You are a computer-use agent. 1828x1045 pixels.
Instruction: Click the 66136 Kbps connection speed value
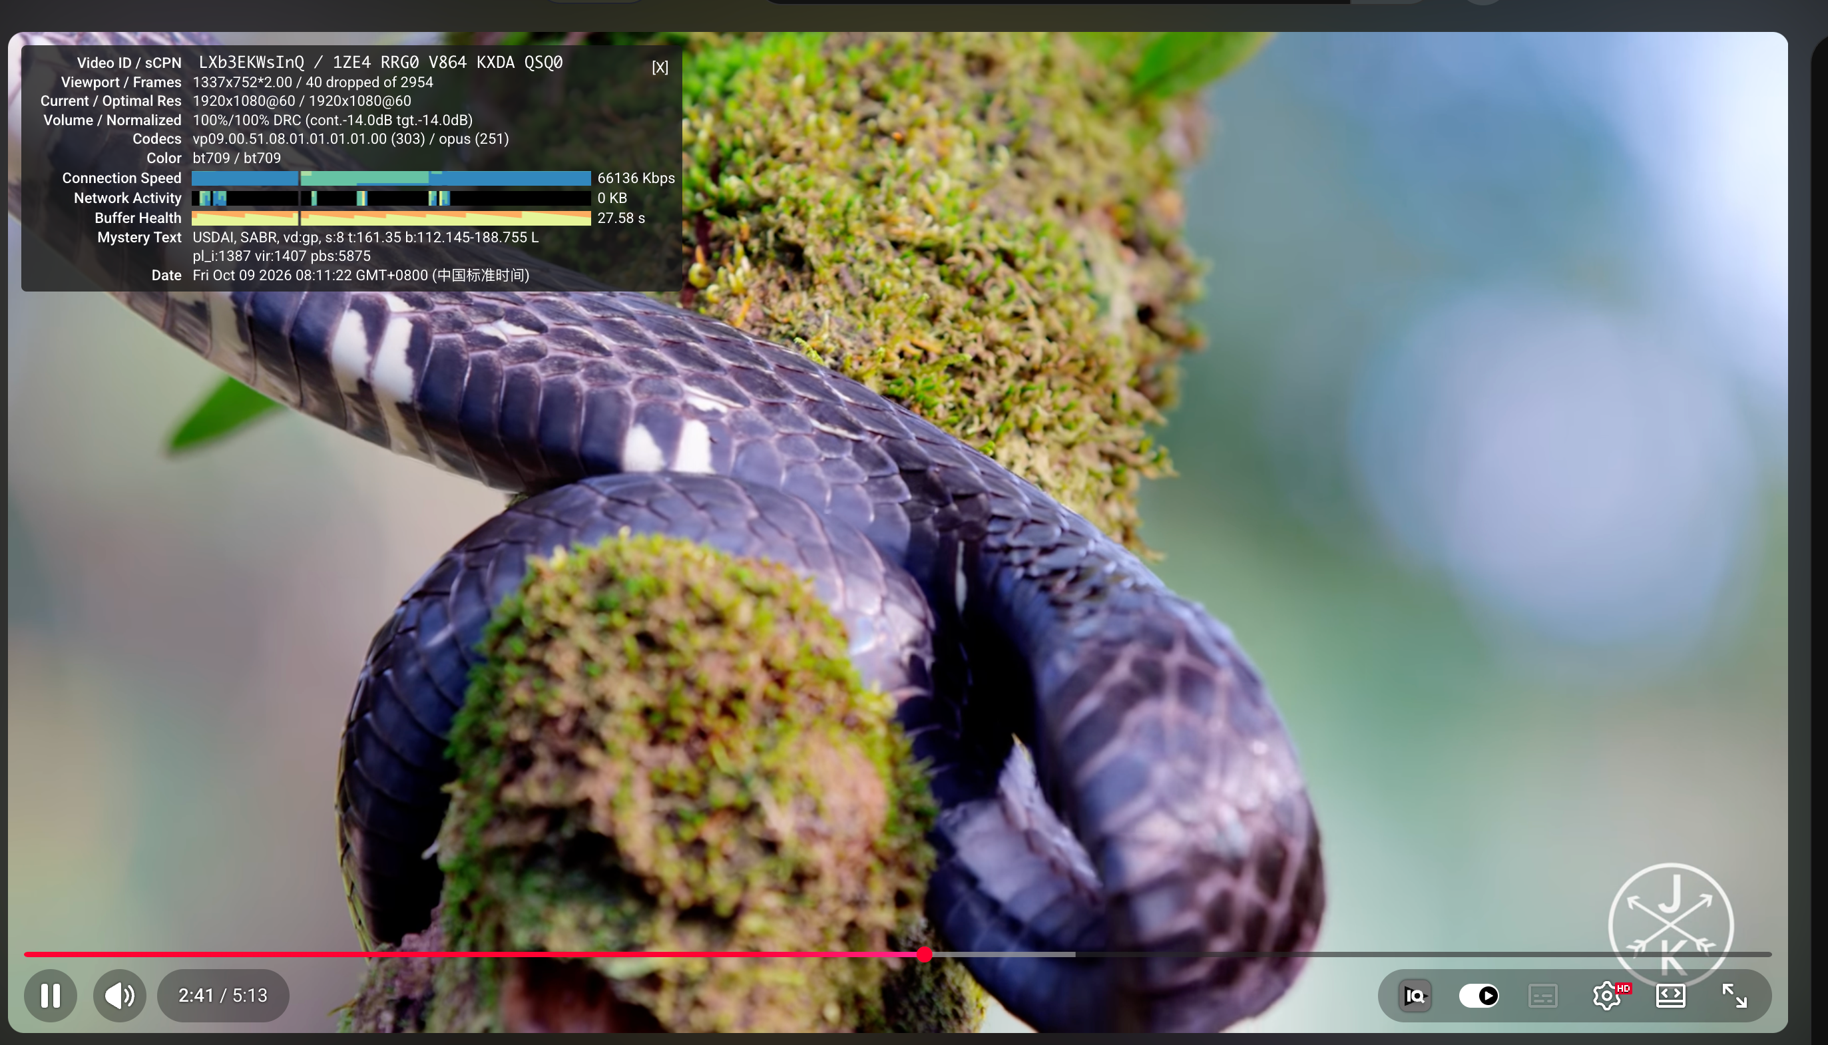pos(636,178)
